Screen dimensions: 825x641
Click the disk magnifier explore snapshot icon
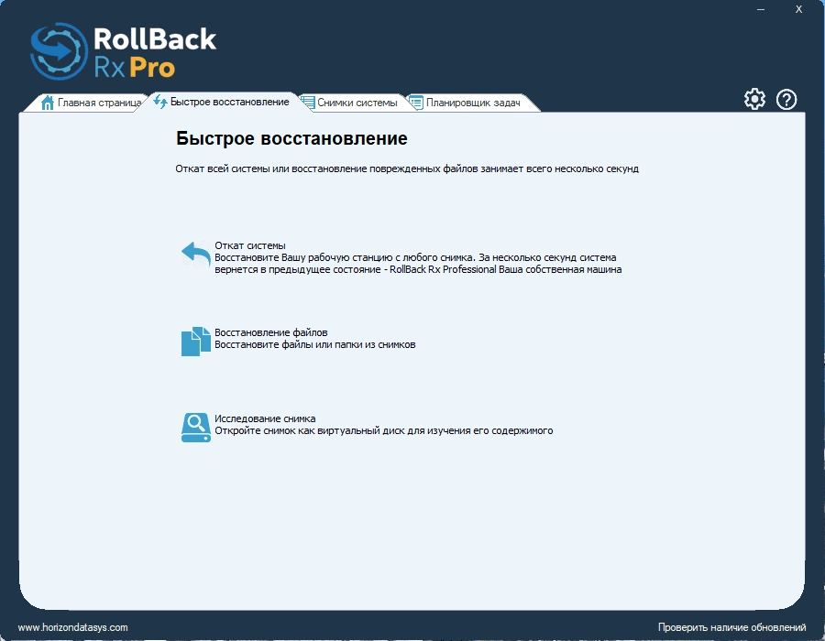click(x=196, y=427)
